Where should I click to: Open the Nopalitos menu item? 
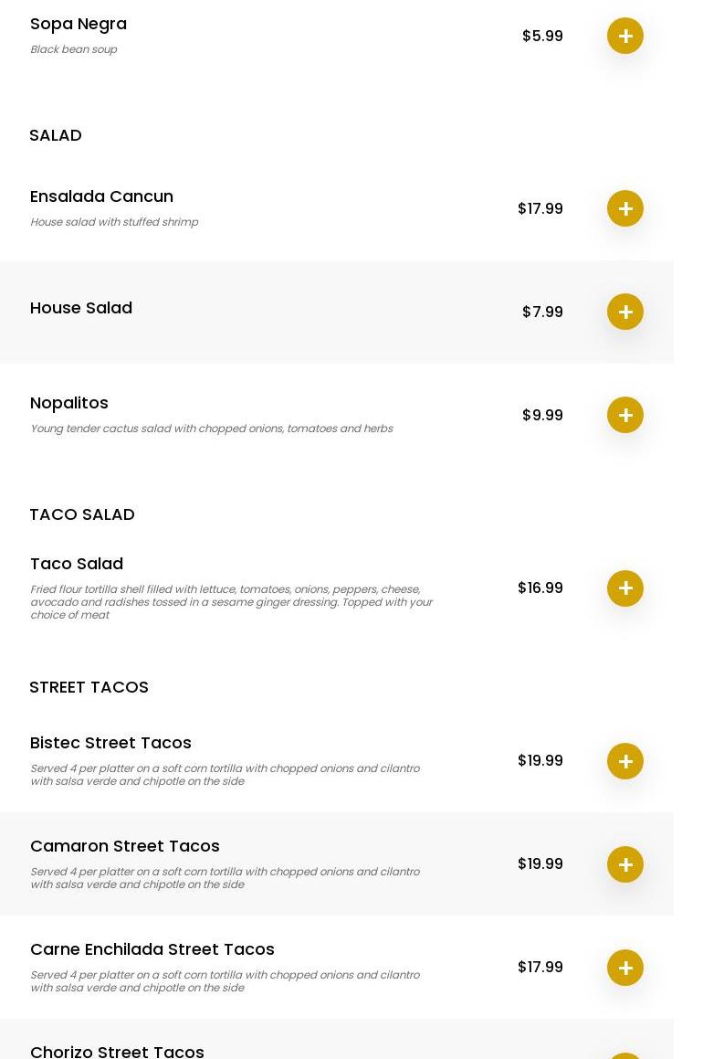pyautogui.click(x=69, y=403)
